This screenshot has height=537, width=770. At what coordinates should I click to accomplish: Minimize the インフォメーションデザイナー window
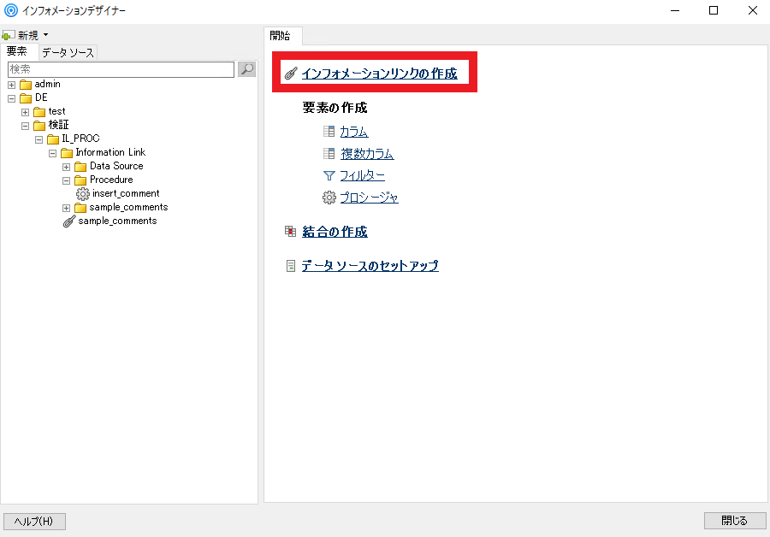point(675,10)
